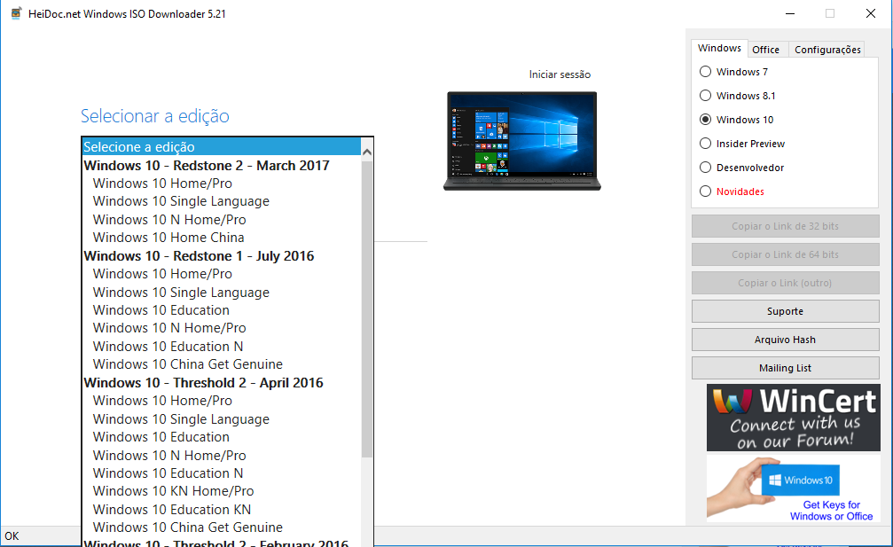The height and width of the screenshot is (547, 893).
Task: Pick Windows 10 KN Home/Pro
Action: click(x=222, y=491)
